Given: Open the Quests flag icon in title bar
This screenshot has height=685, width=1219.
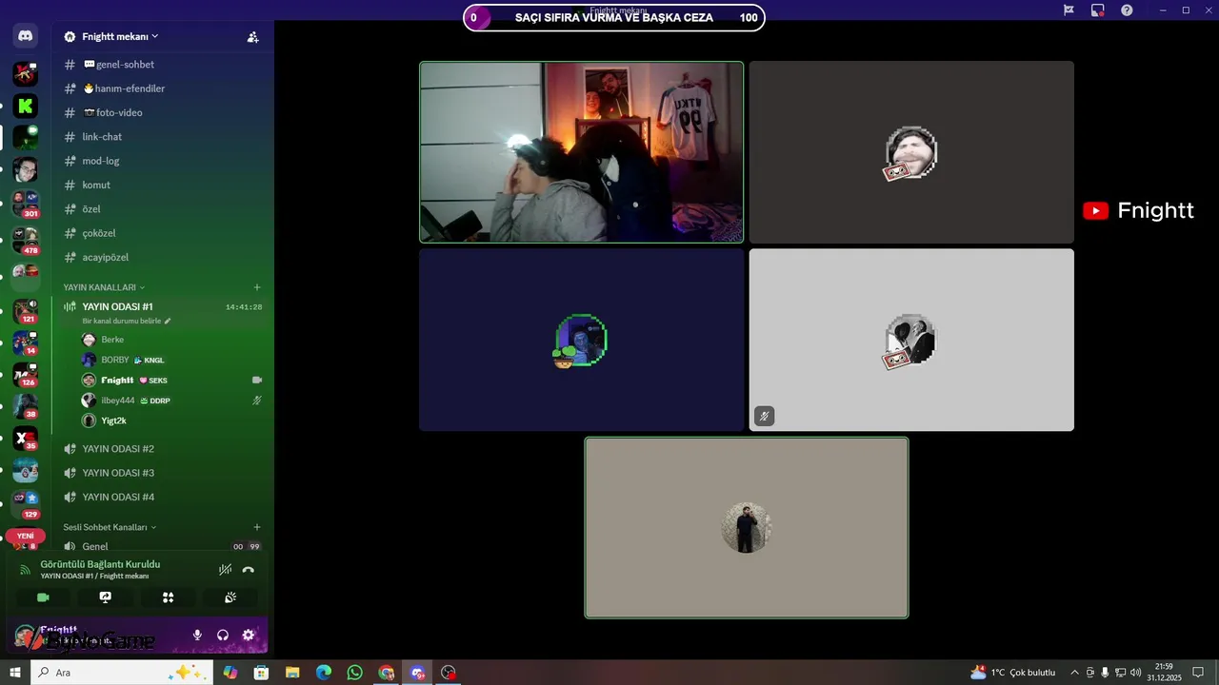Looking at the screenshot, I should (1069, 10).
